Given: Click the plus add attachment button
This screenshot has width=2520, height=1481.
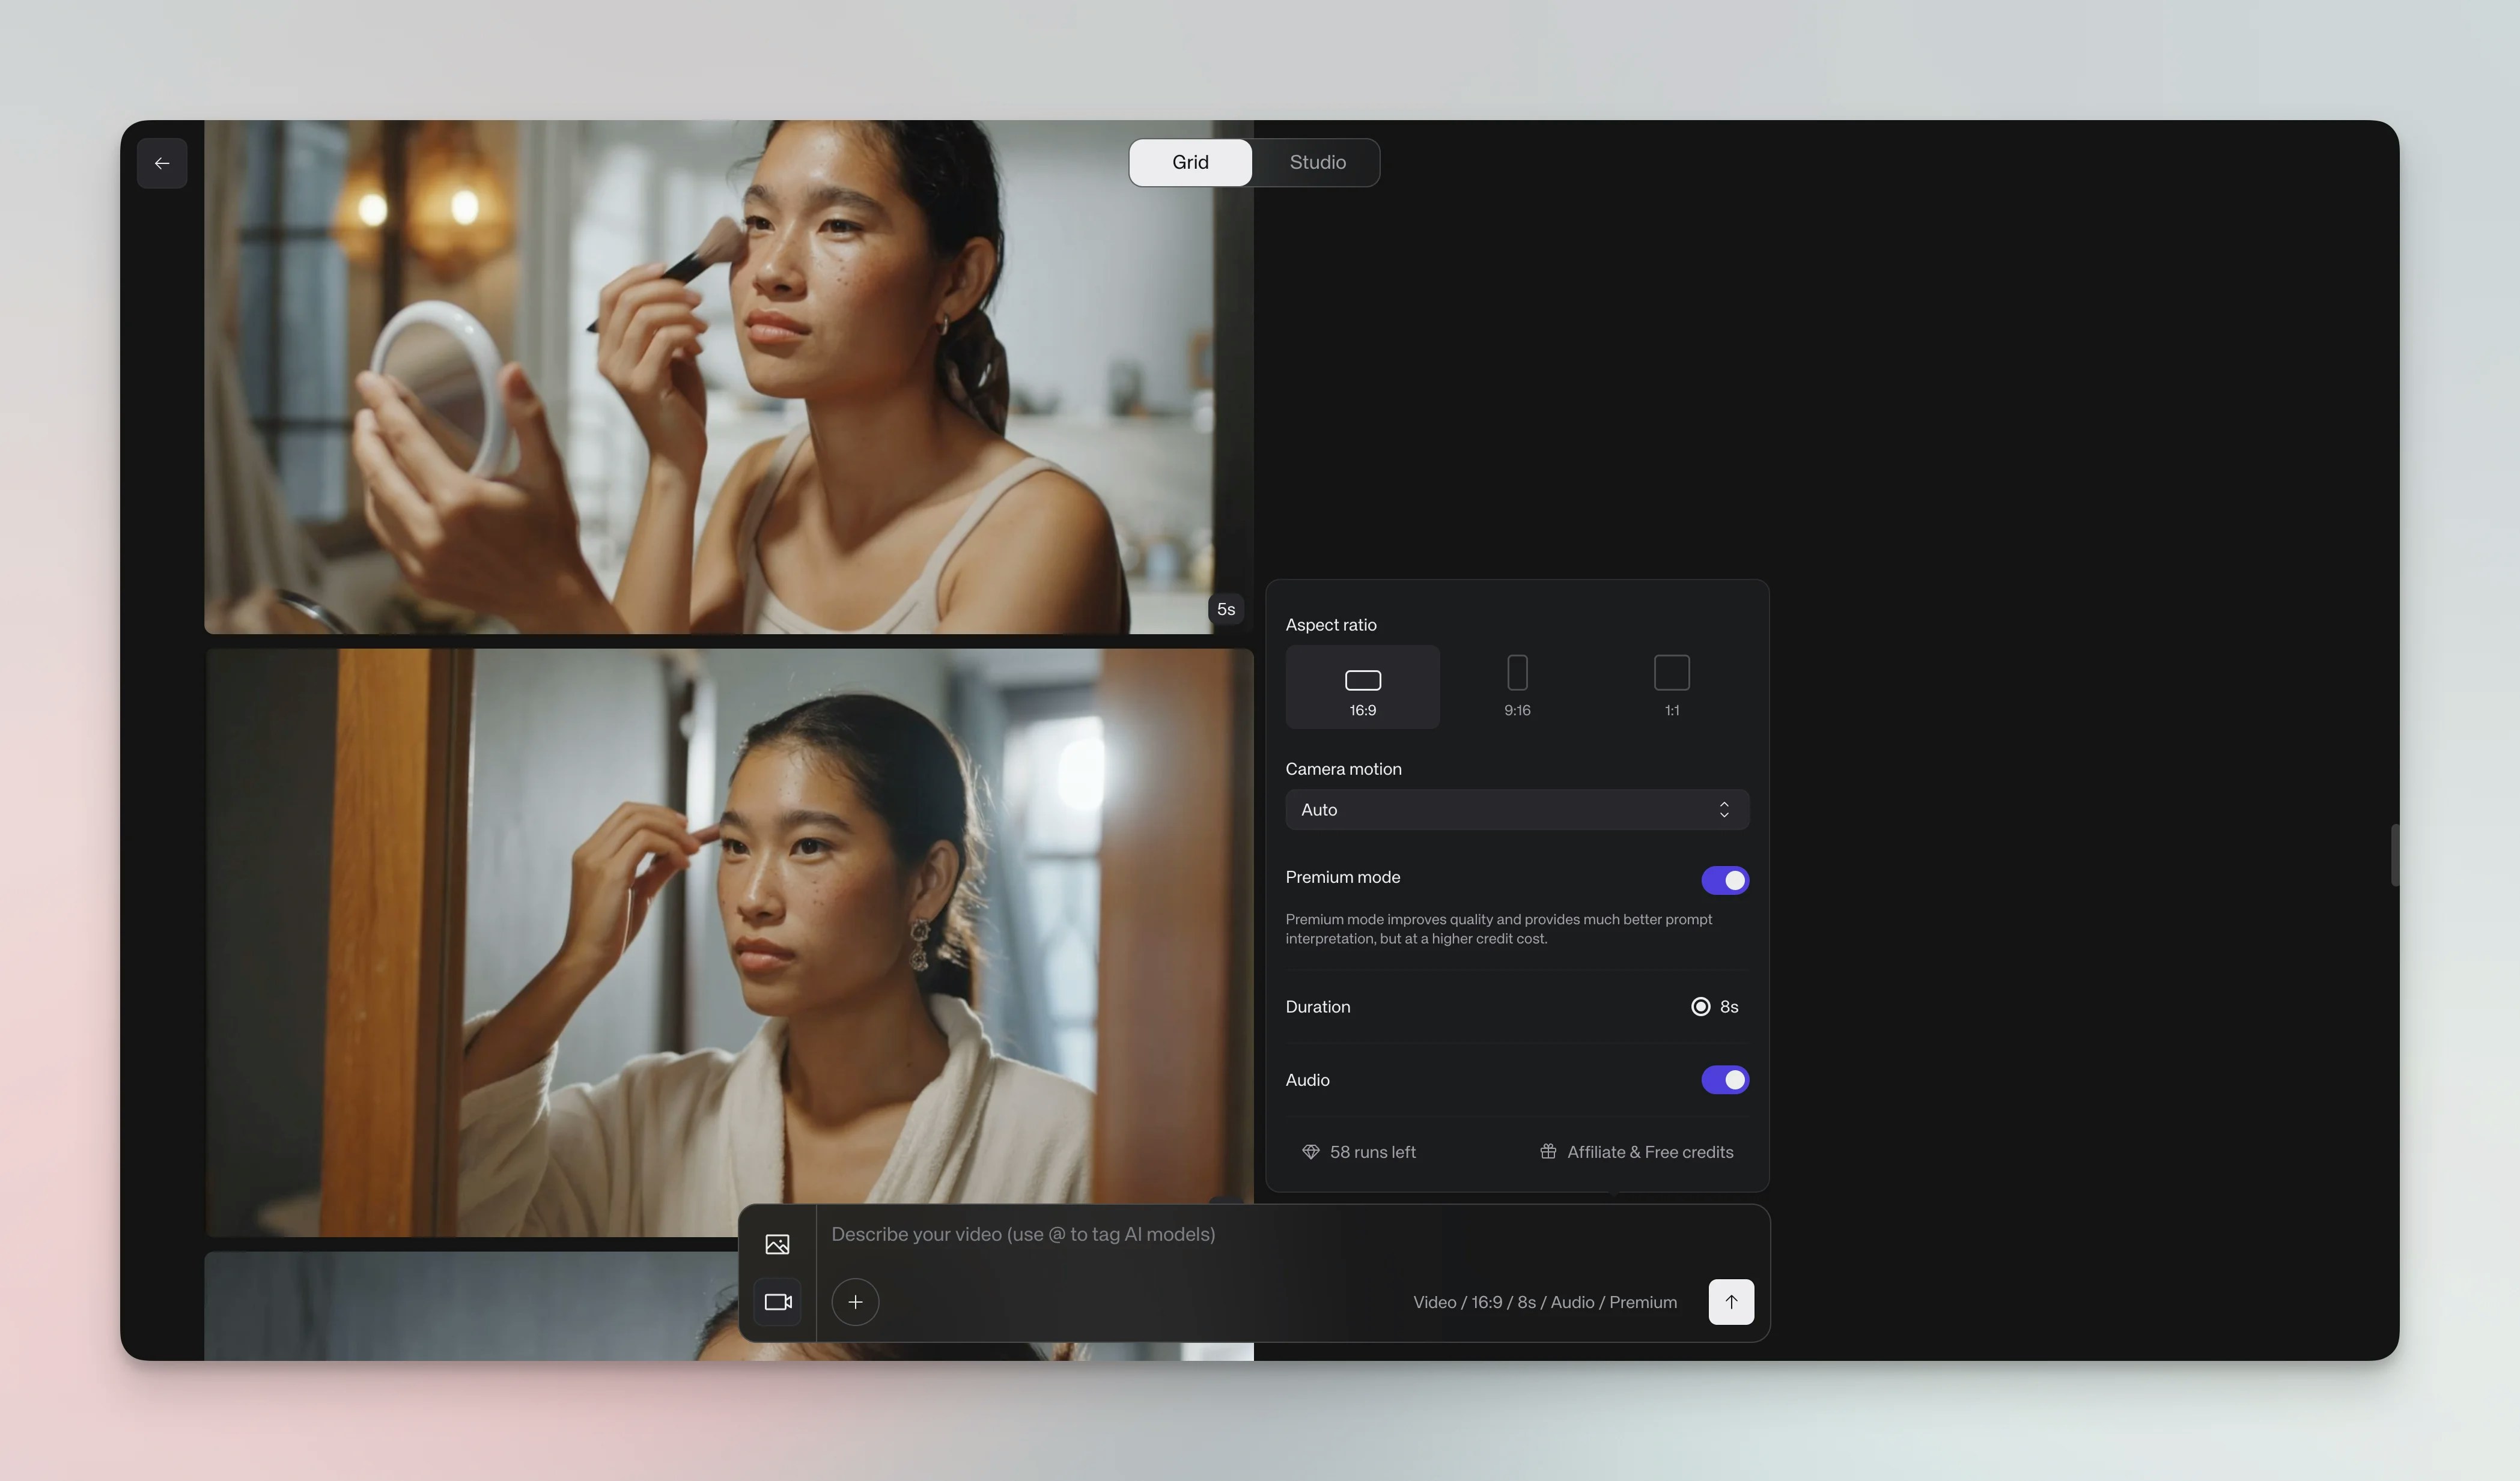Looking at the screenshot, I should [855, 1302].
